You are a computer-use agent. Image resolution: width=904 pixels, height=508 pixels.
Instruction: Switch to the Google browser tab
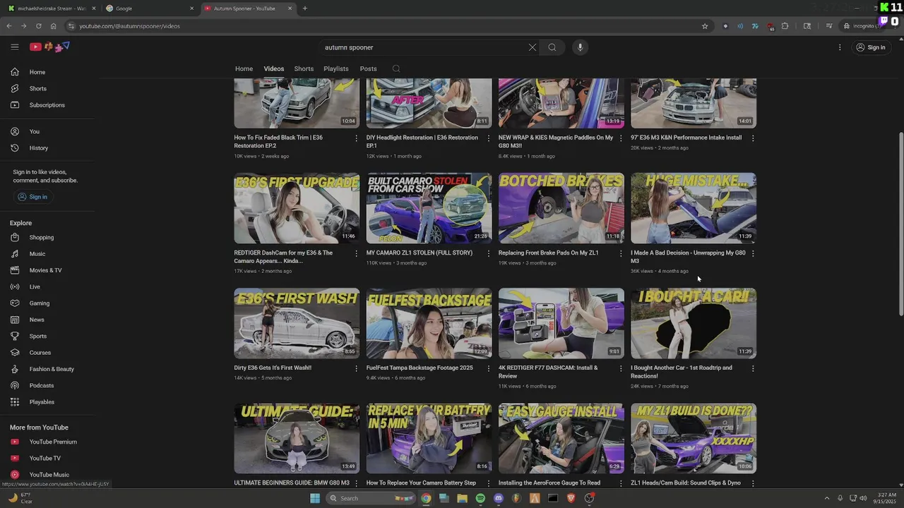[x=150, y=8]
